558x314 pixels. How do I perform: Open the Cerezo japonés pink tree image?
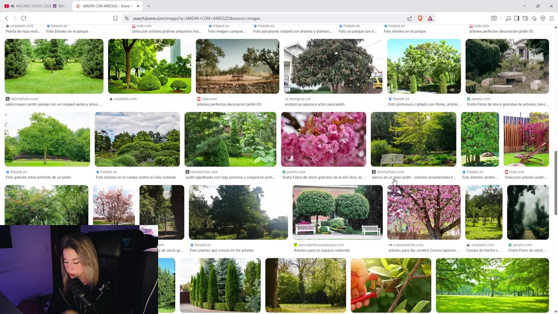coord(424,212)
